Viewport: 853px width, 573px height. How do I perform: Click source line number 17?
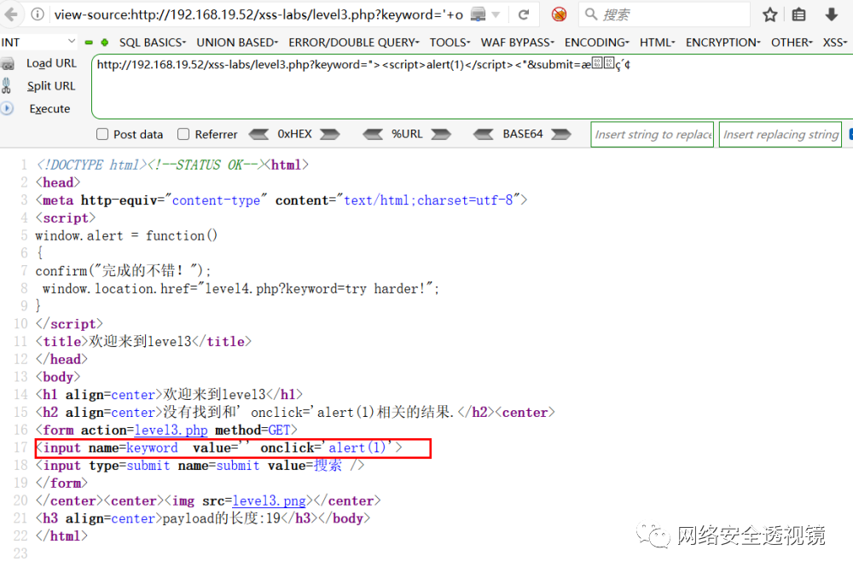tap(20, 448)
